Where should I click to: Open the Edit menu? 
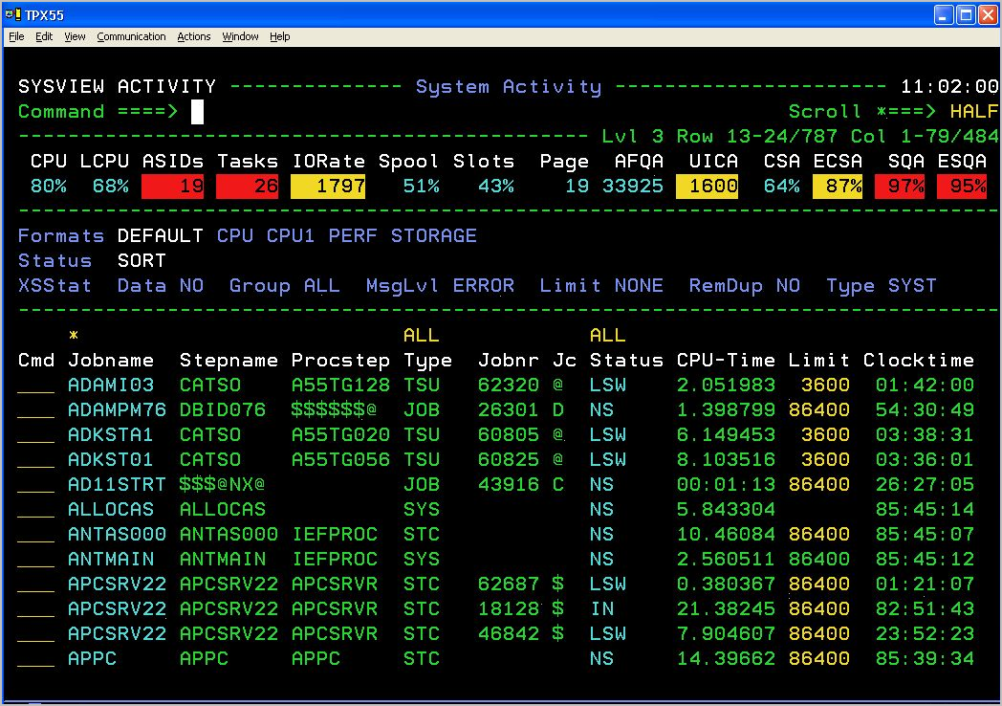[x=42, y=36]
